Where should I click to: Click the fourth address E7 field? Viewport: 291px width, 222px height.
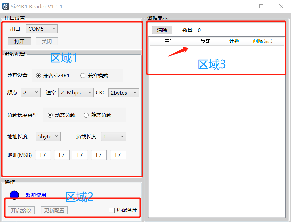(99, 155)
